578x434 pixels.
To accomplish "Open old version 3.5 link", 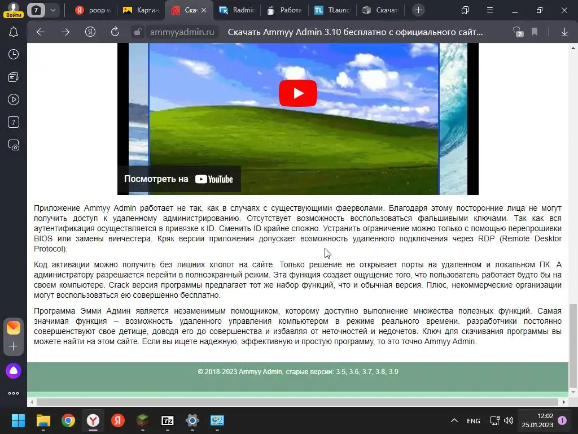I will 340,372.
